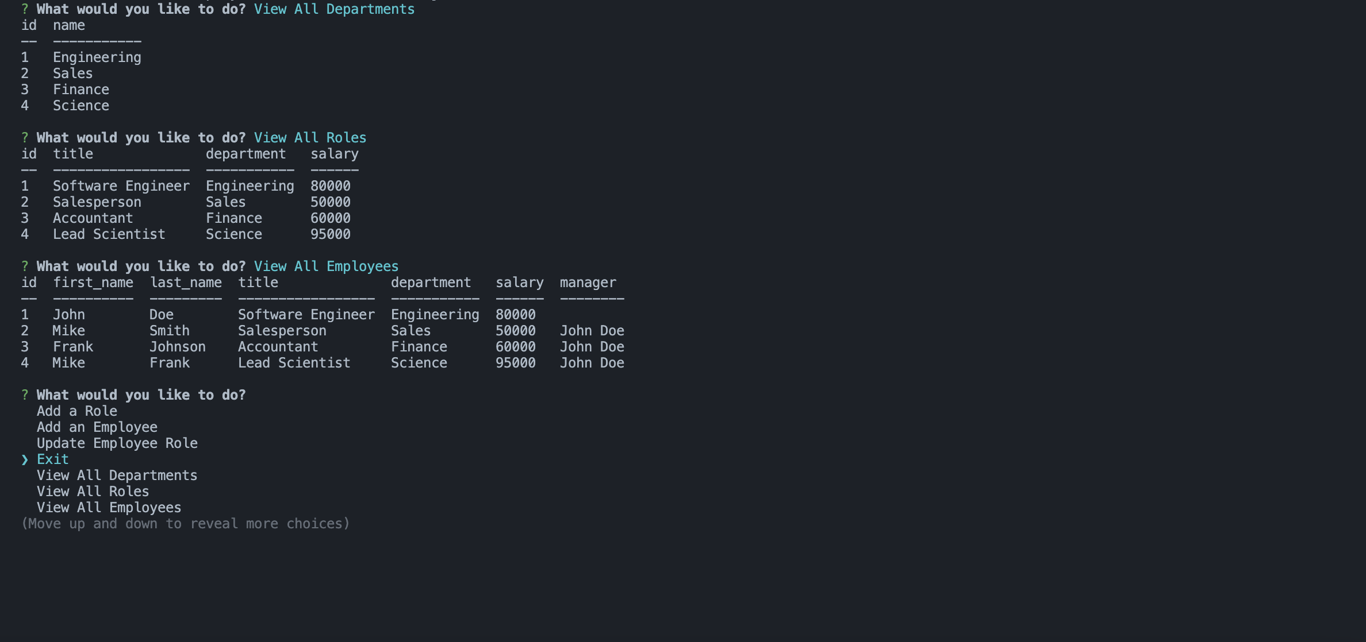Choose Add a Role option
Screen dimensions: 1366x642
tap(76, 411)
